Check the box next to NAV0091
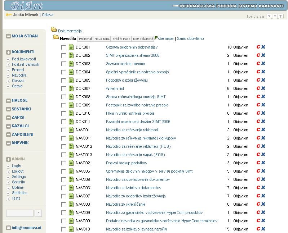 64,221
